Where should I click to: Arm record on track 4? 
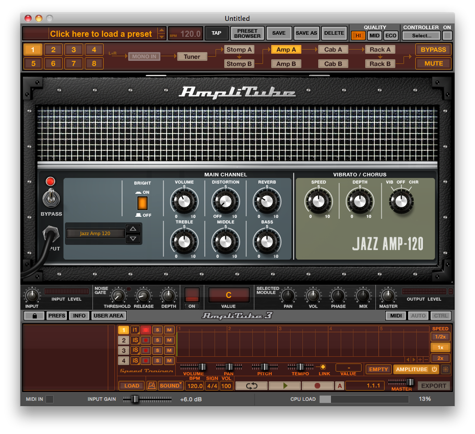(x=146, y=360)
